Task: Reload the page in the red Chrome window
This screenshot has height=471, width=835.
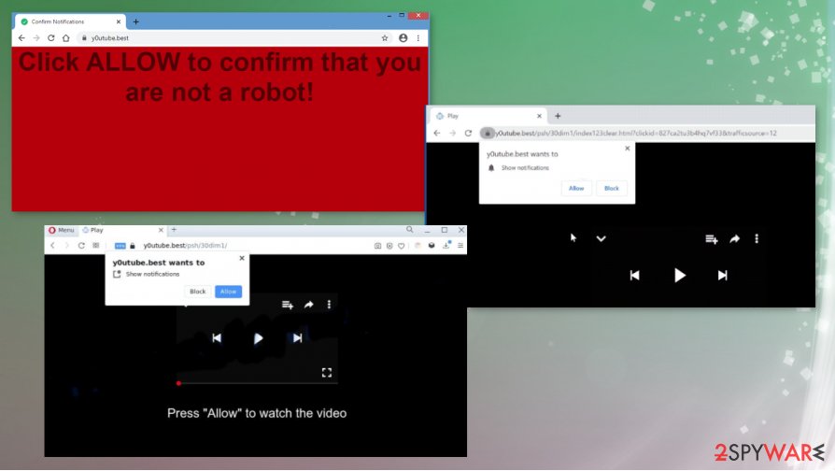Action: coord(51,37)
